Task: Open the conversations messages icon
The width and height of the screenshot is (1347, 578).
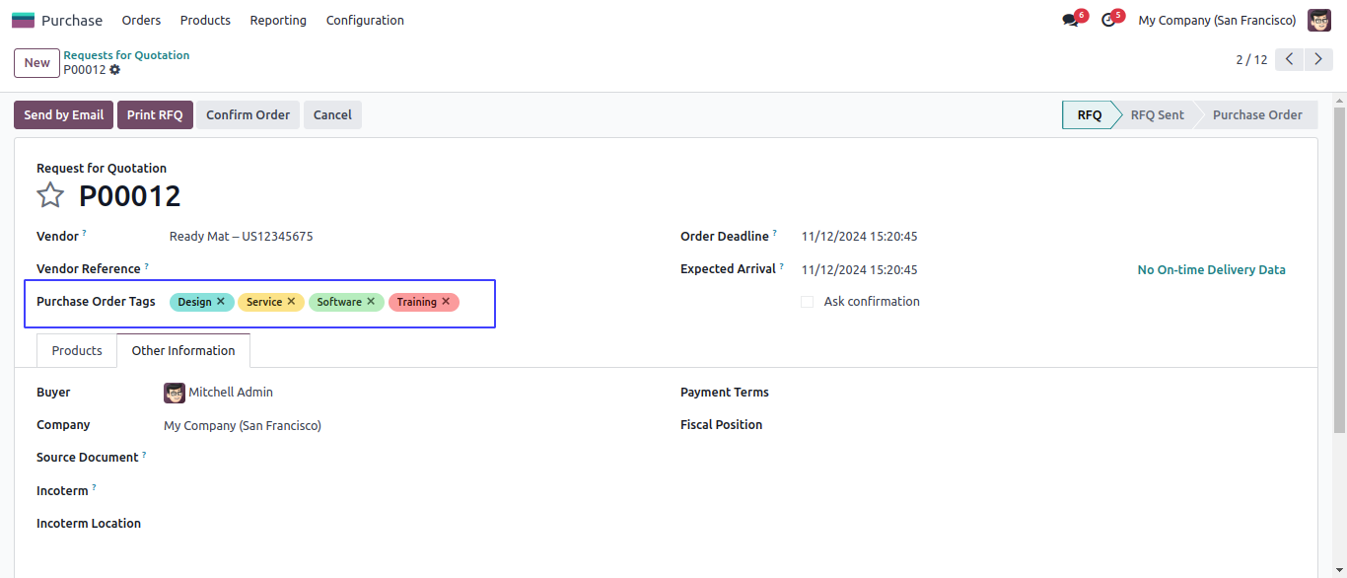Action: coord(1070,20)
